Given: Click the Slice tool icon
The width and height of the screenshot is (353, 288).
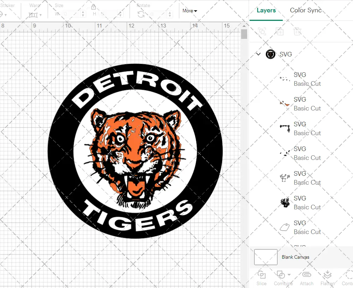Looking at the screenshot, I should coord(261,275).
